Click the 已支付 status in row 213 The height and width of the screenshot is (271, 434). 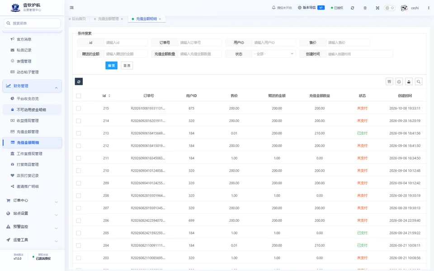(362, 133)
